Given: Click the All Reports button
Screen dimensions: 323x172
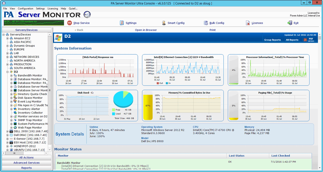Looking at the screenshot, I should click(x=292, y=40).
